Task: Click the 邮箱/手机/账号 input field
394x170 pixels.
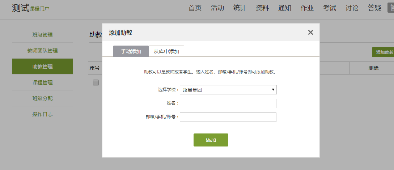Action: (228, 117)
